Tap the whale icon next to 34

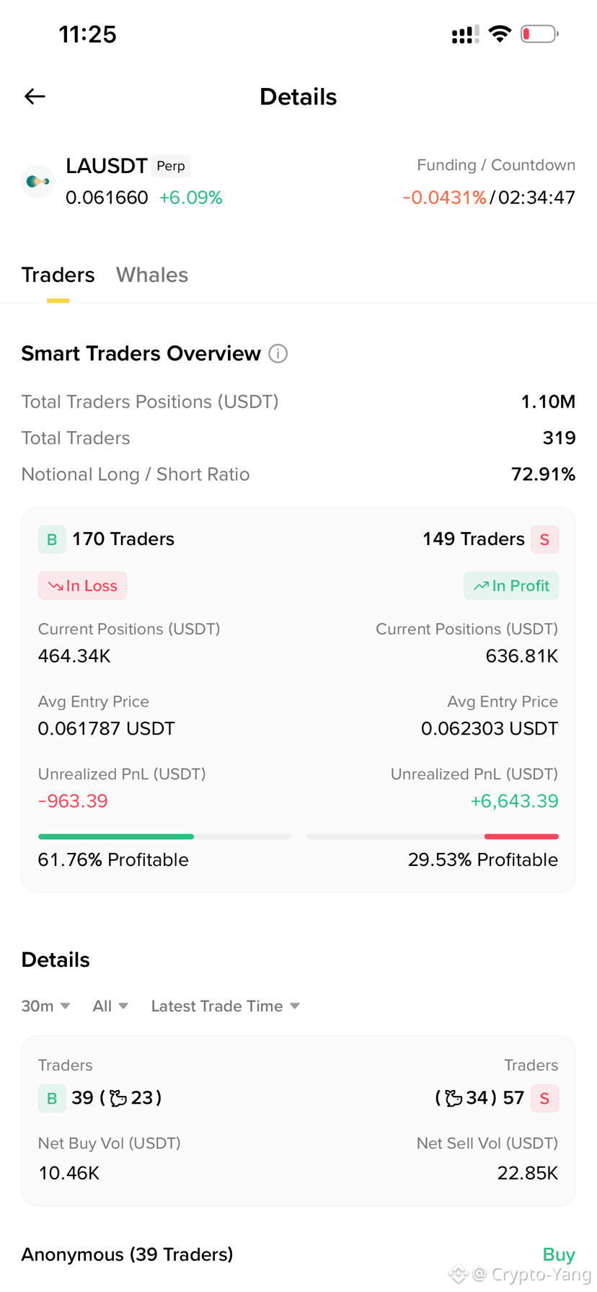click(454, 1098)
